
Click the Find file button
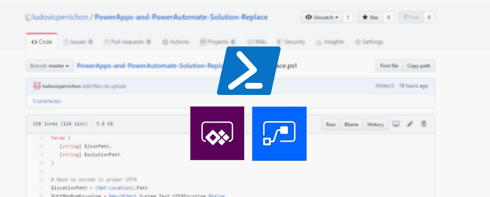[x=389, y=66]
